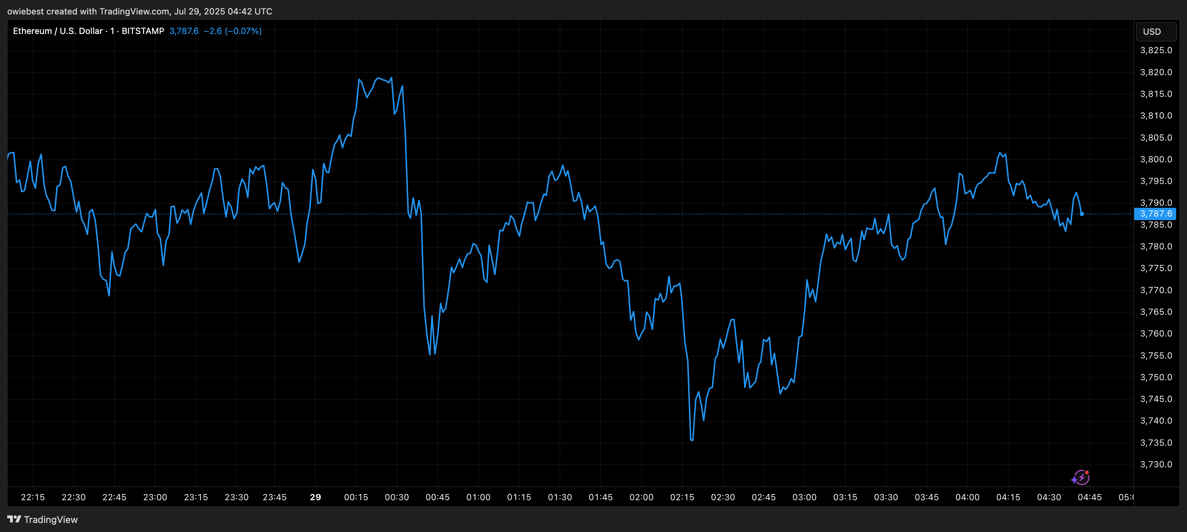
Task: Click the BITSTAMP exchange label
Action: (x=143, y=31)
